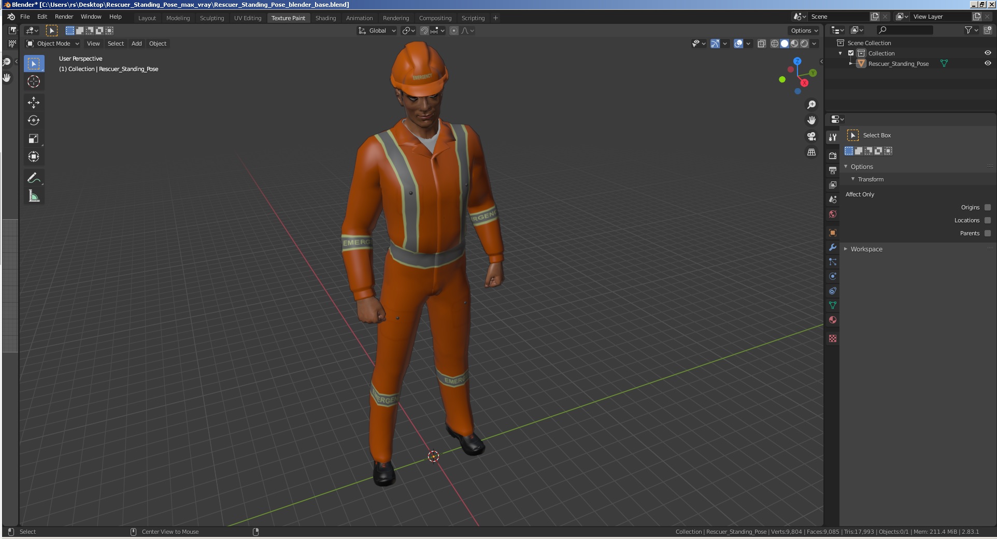Expand the Rescuer_Standing_Pose tree item
Screen dimensions: 997x539
(x=851, y=63)
